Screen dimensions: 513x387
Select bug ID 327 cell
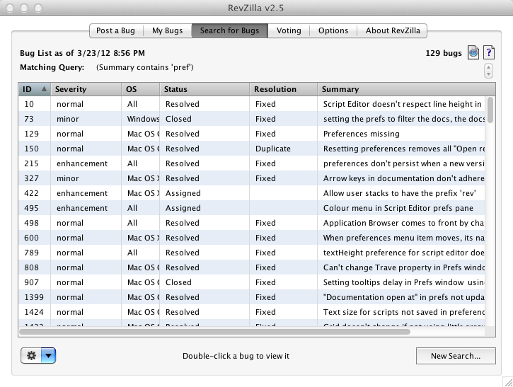pyautogui.click(x=35, y=178)
